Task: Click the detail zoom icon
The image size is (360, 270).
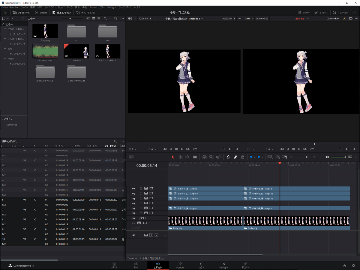Action: click(278, 157)
